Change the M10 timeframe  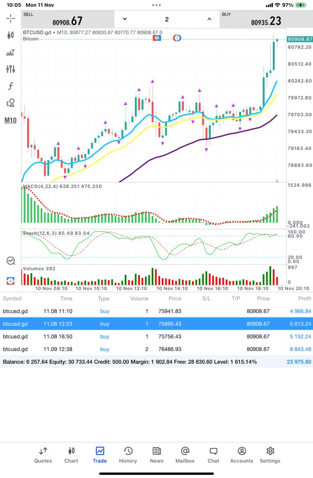(10, 120)
